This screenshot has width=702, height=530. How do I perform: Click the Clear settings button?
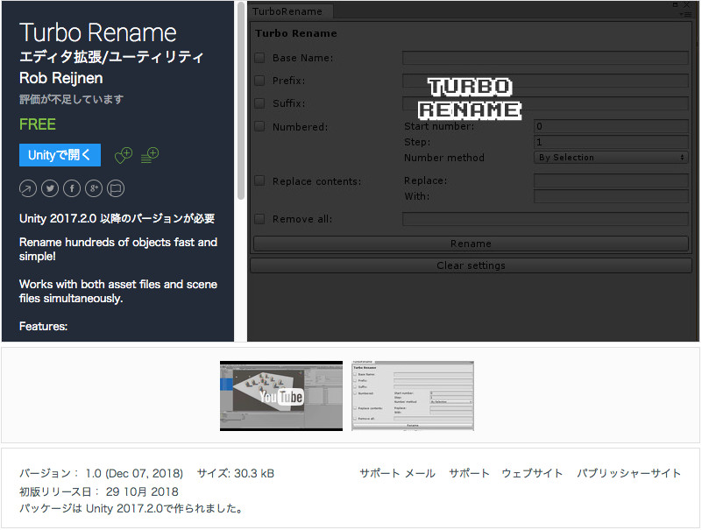pyautogui.click(x=471, y=265)
